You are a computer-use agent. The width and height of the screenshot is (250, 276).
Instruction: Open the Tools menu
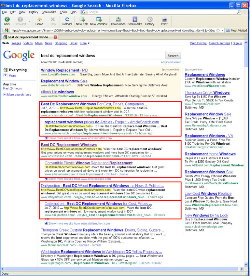(x=63, y=12)
